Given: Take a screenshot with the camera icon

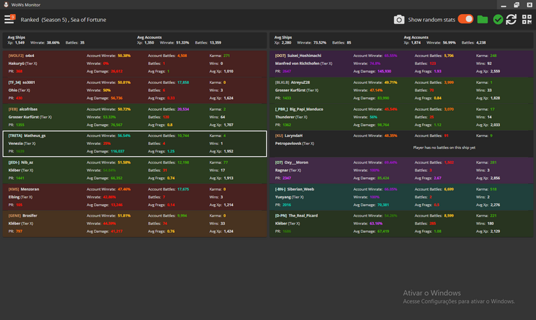Looking at the screenshot, I should tap(399, 19).
